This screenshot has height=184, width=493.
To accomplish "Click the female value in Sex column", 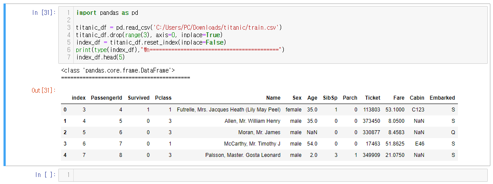I will click(x=294, y=110).
